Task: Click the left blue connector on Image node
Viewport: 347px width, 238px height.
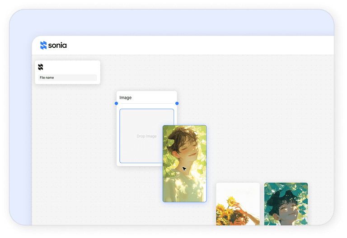Action: tap(116, 103)
